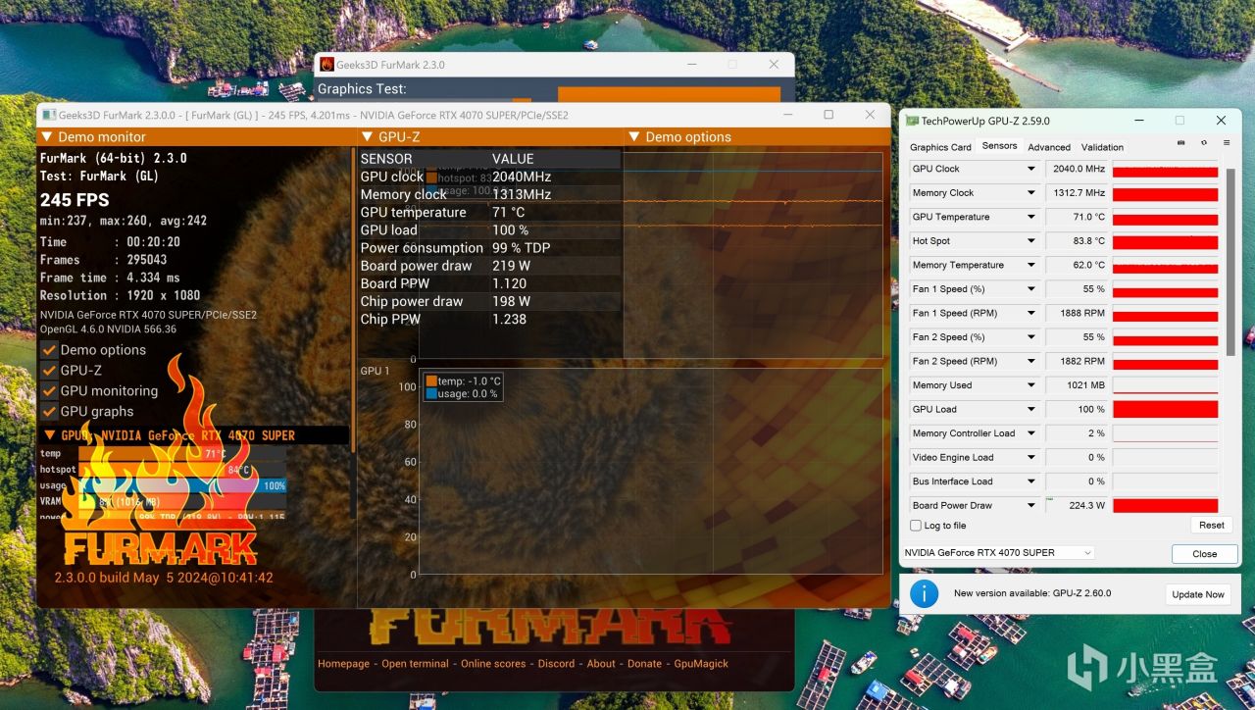Click the GPU Load red graph bar
1255x710 pixels.
coord(1166,409)
